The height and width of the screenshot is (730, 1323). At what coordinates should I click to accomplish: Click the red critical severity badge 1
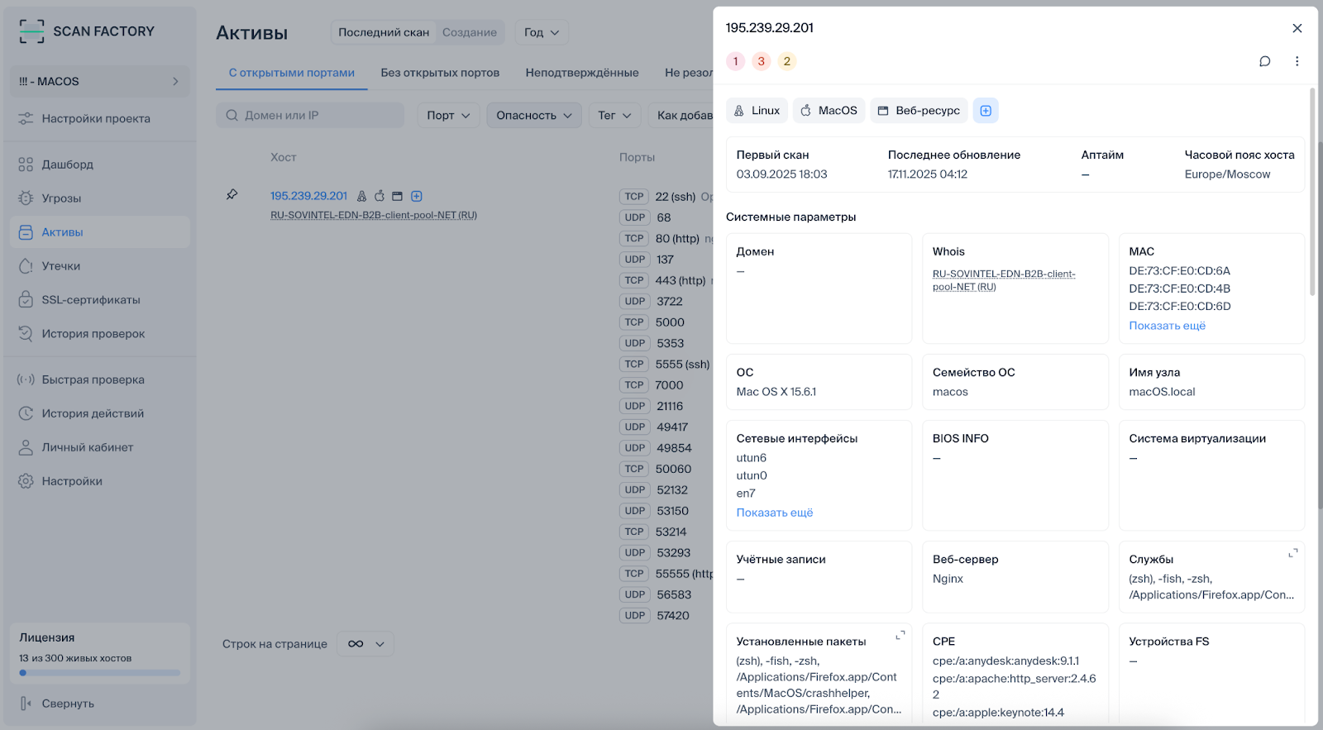(x=735, y=61)
